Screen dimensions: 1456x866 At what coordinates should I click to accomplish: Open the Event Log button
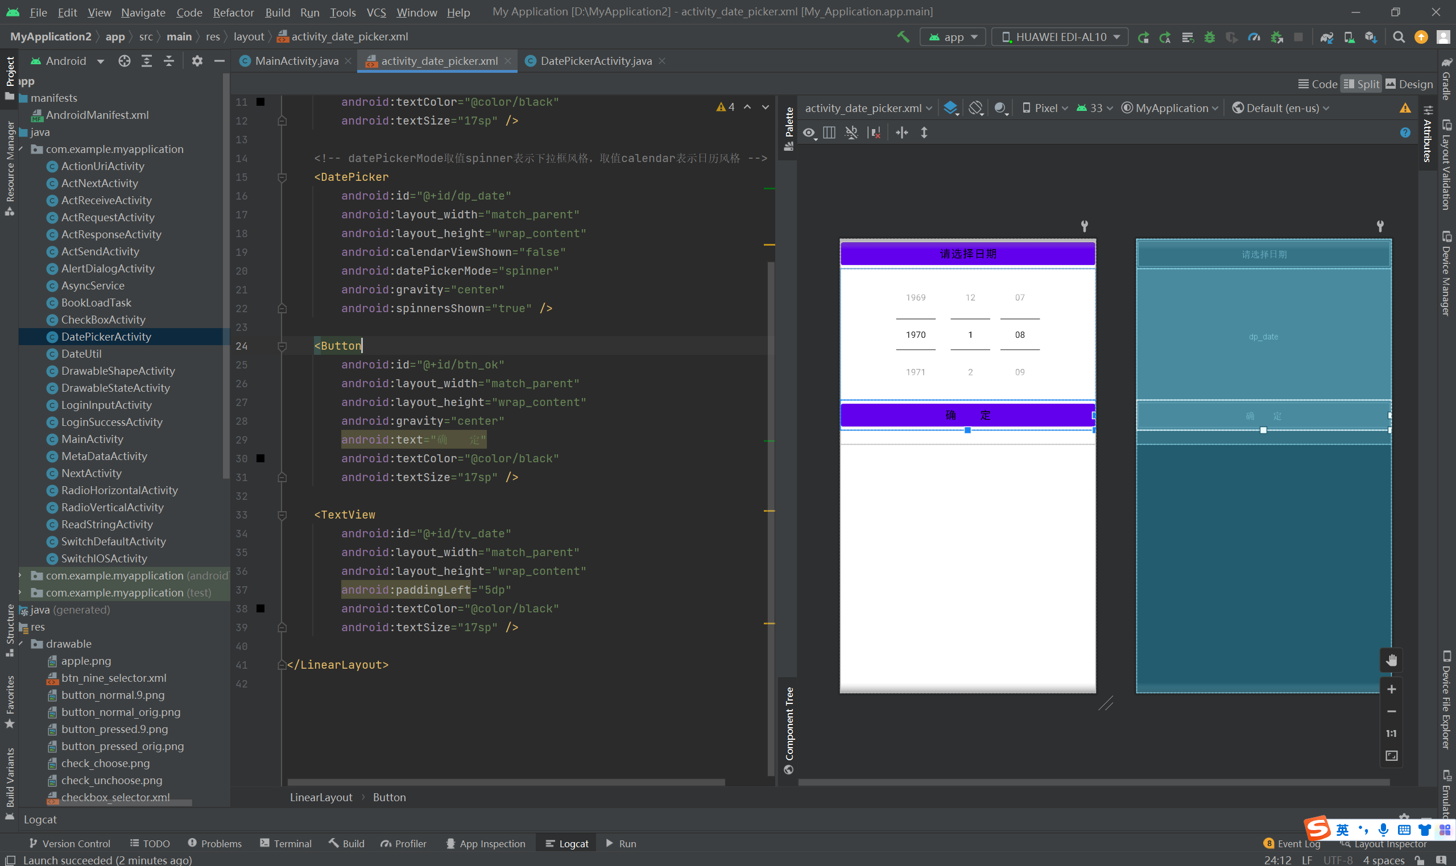[1292, 843]
